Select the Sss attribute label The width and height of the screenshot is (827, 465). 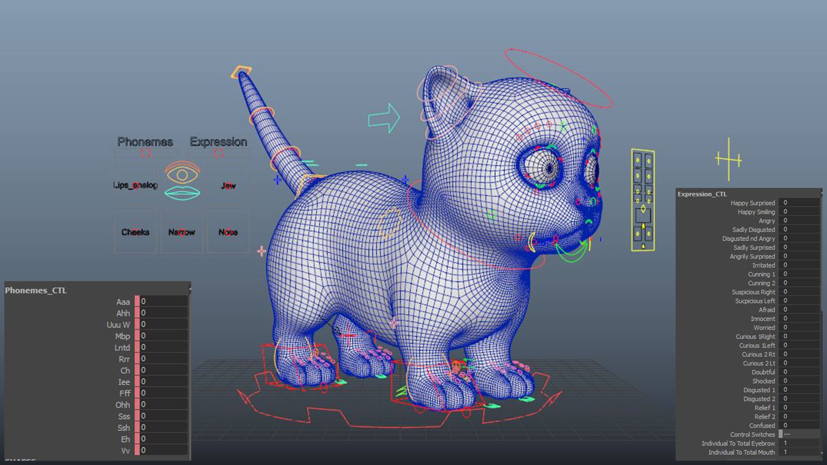[124, 416]
